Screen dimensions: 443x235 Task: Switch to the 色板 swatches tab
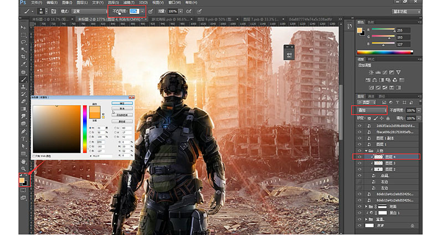(370, 22)
